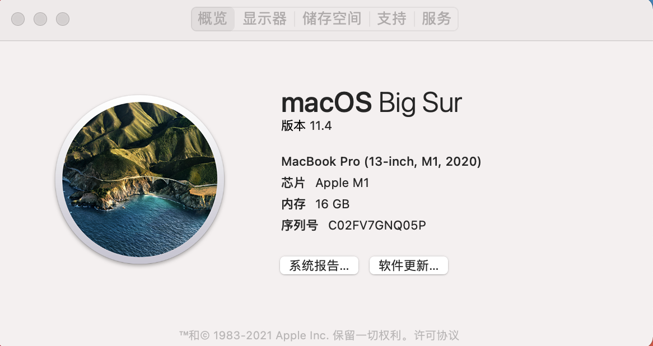The width and height of the screenshot is (653, 346).
Task: Click the 软件更新... button
Action: [x=408, y=265]
